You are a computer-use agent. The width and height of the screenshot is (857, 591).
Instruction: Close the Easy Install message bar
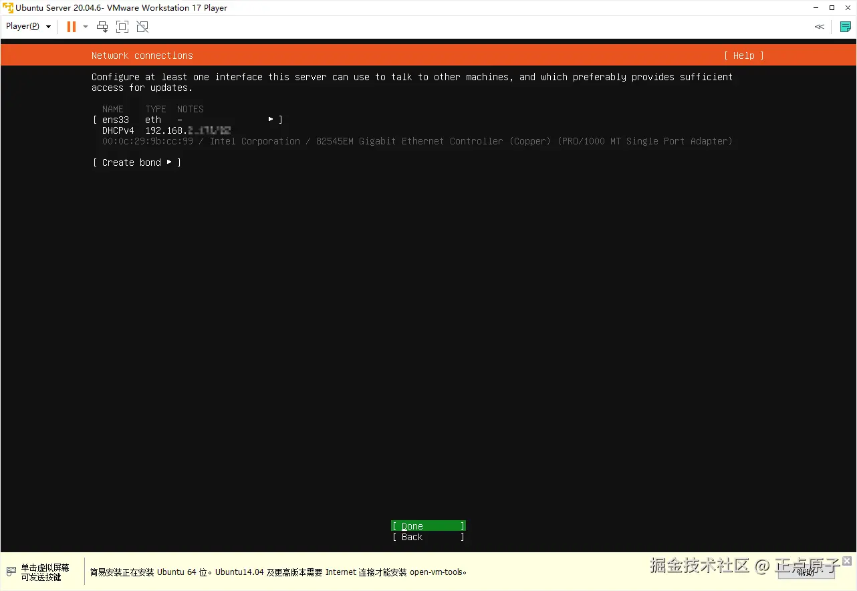tap(847, 561)
